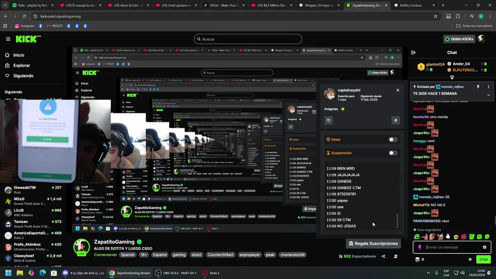Viewport: 496px width, 279px height.
Task: Open the notification bell in taskbar
Action: (x=490, y=273)
